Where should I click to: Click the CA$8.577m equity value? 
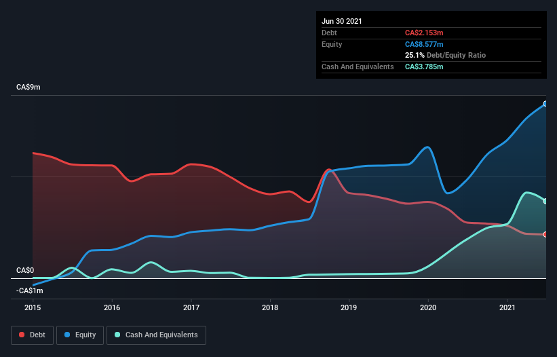click(424, 44)
